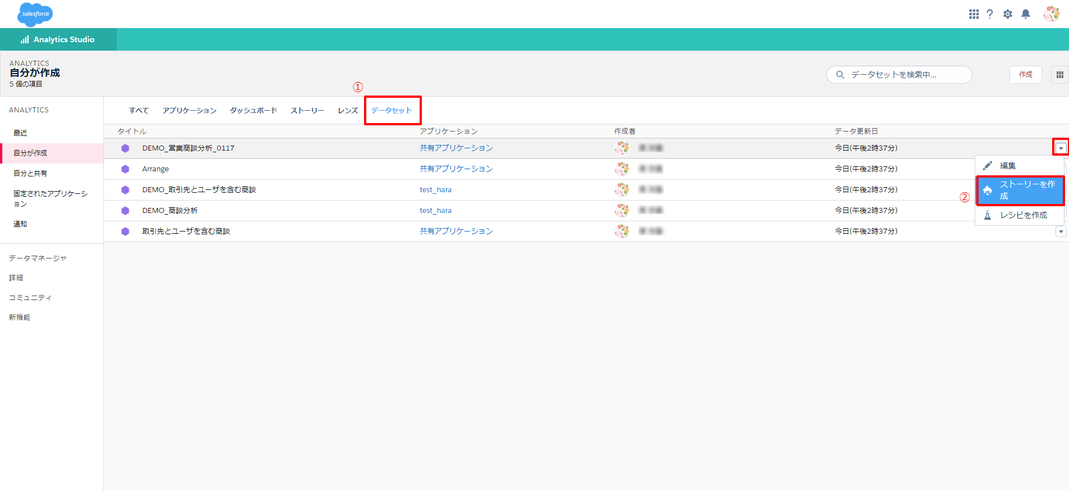Open the dropdown arrow for 取引先とユーザを含む商談 row
This screenshot has width=1069, height=490.
pos(1061,232)
